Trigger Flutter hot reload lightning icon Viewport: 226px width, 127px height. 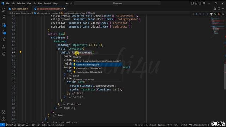point(211,14)
